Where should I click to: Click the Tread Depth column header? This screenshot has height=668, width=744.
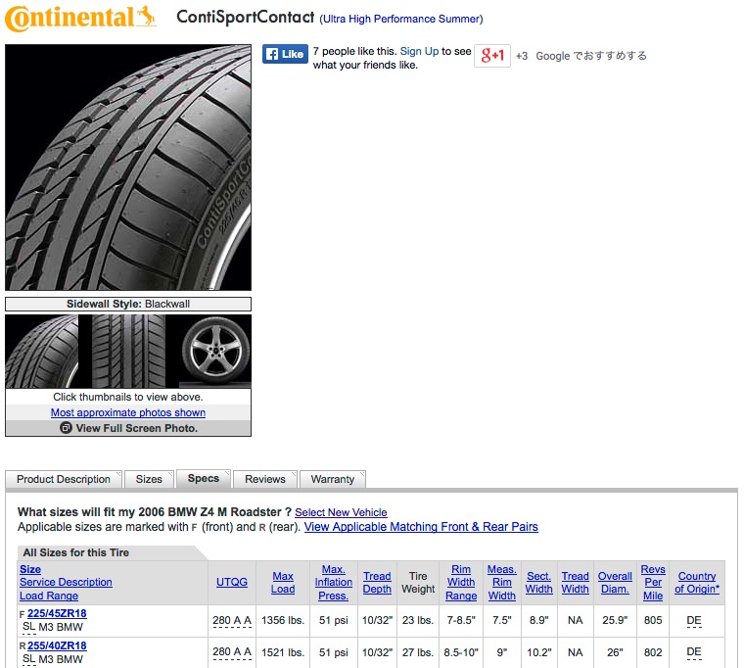[x=377, y=583]
